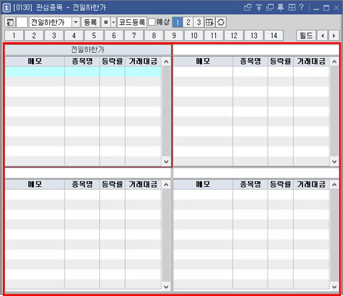Click the small empty box next to panel icon
This screenshot has height=296, width=343.
22,22
